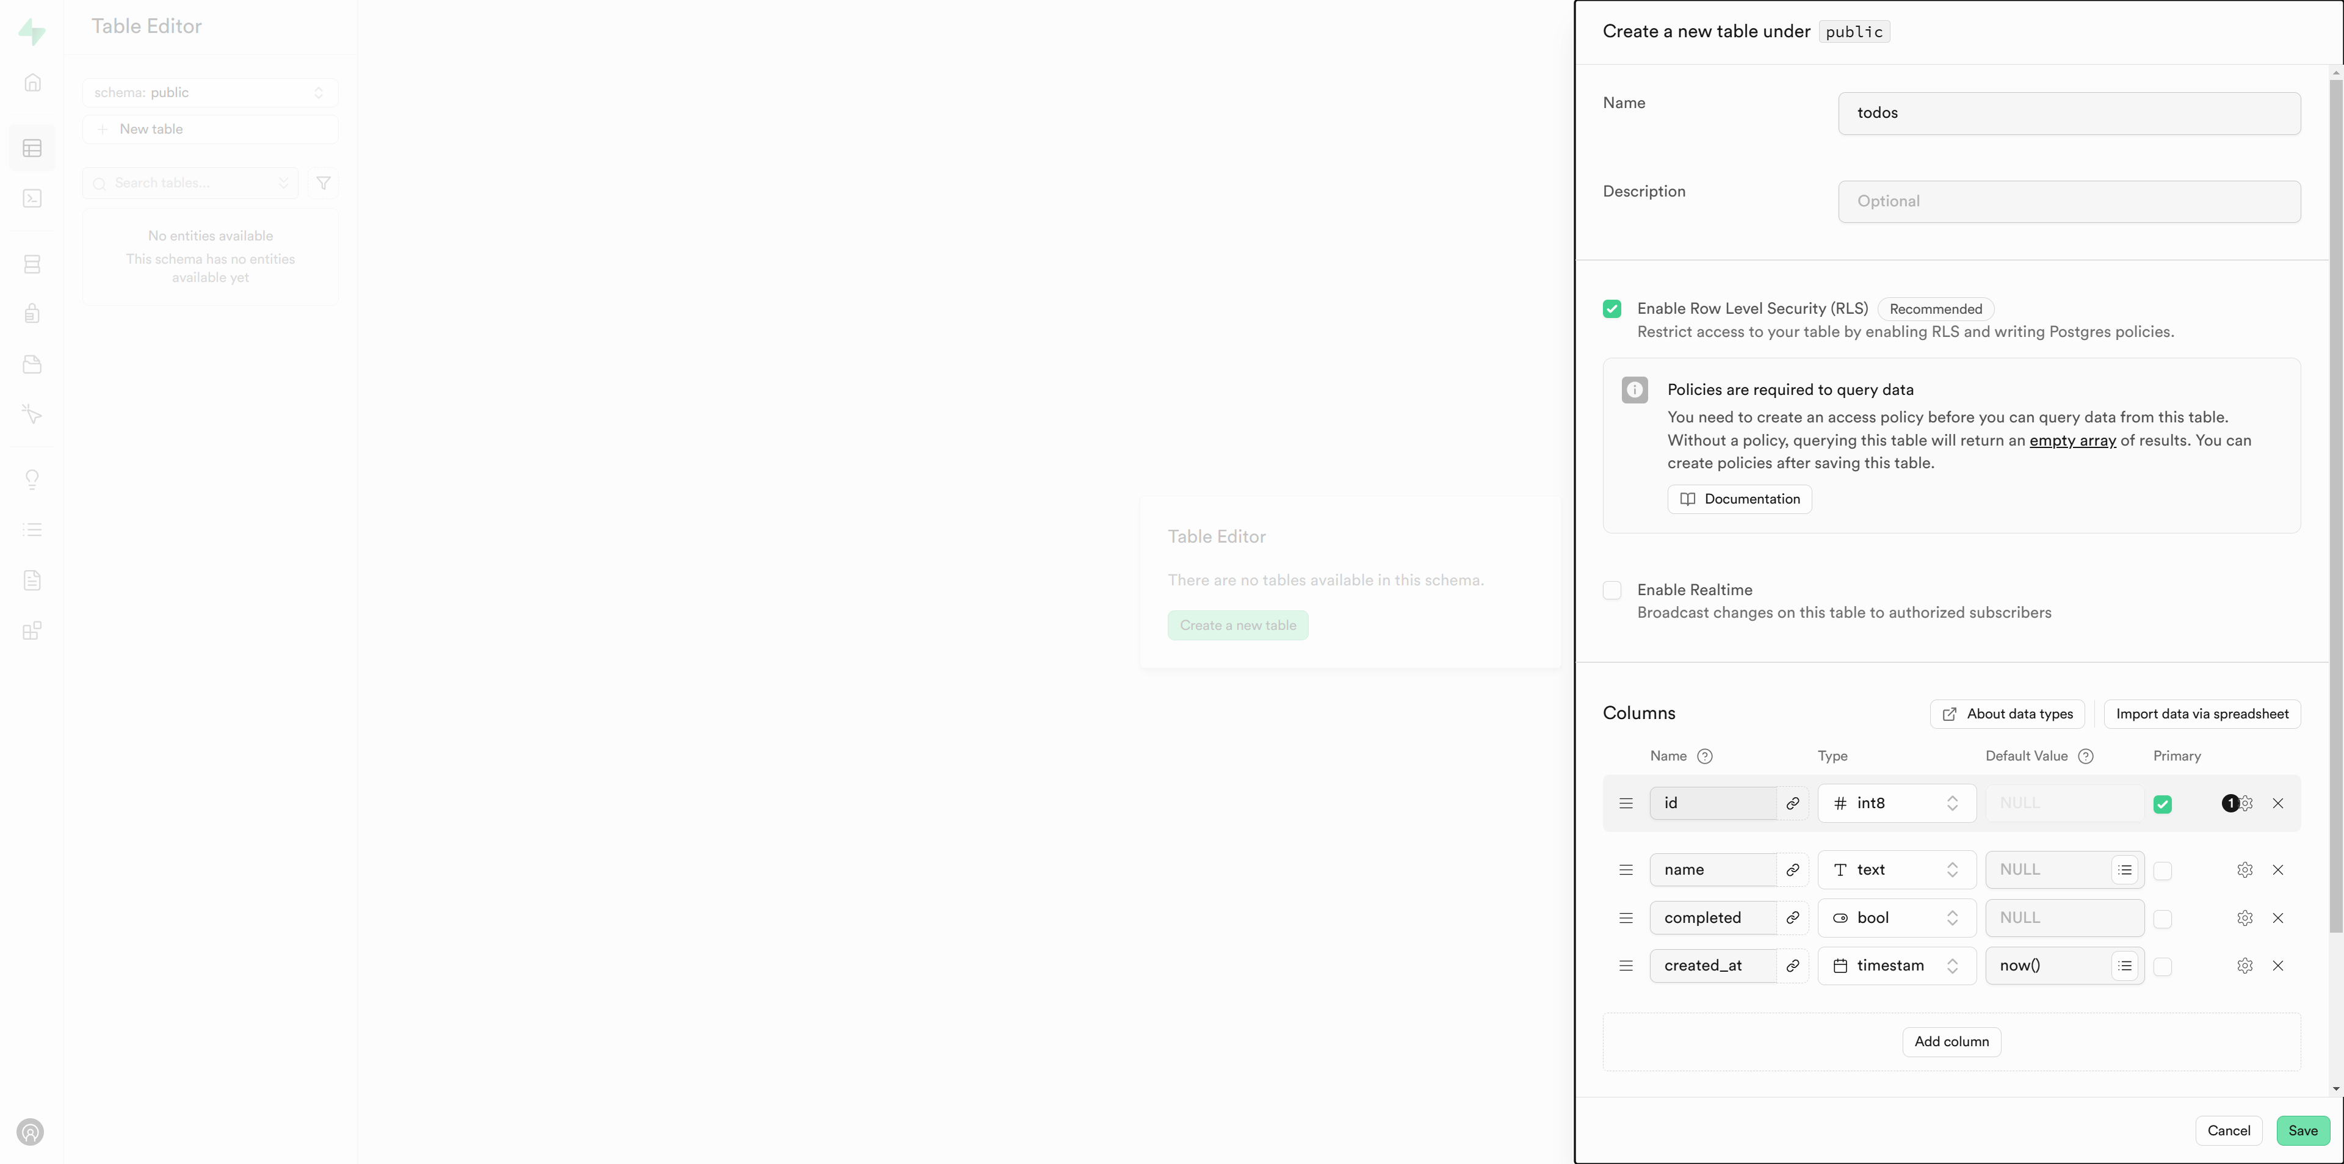Screen dimensions: 2344x1164
Task: Remove the completed column with the X
Action: [x=2279, y=917]
